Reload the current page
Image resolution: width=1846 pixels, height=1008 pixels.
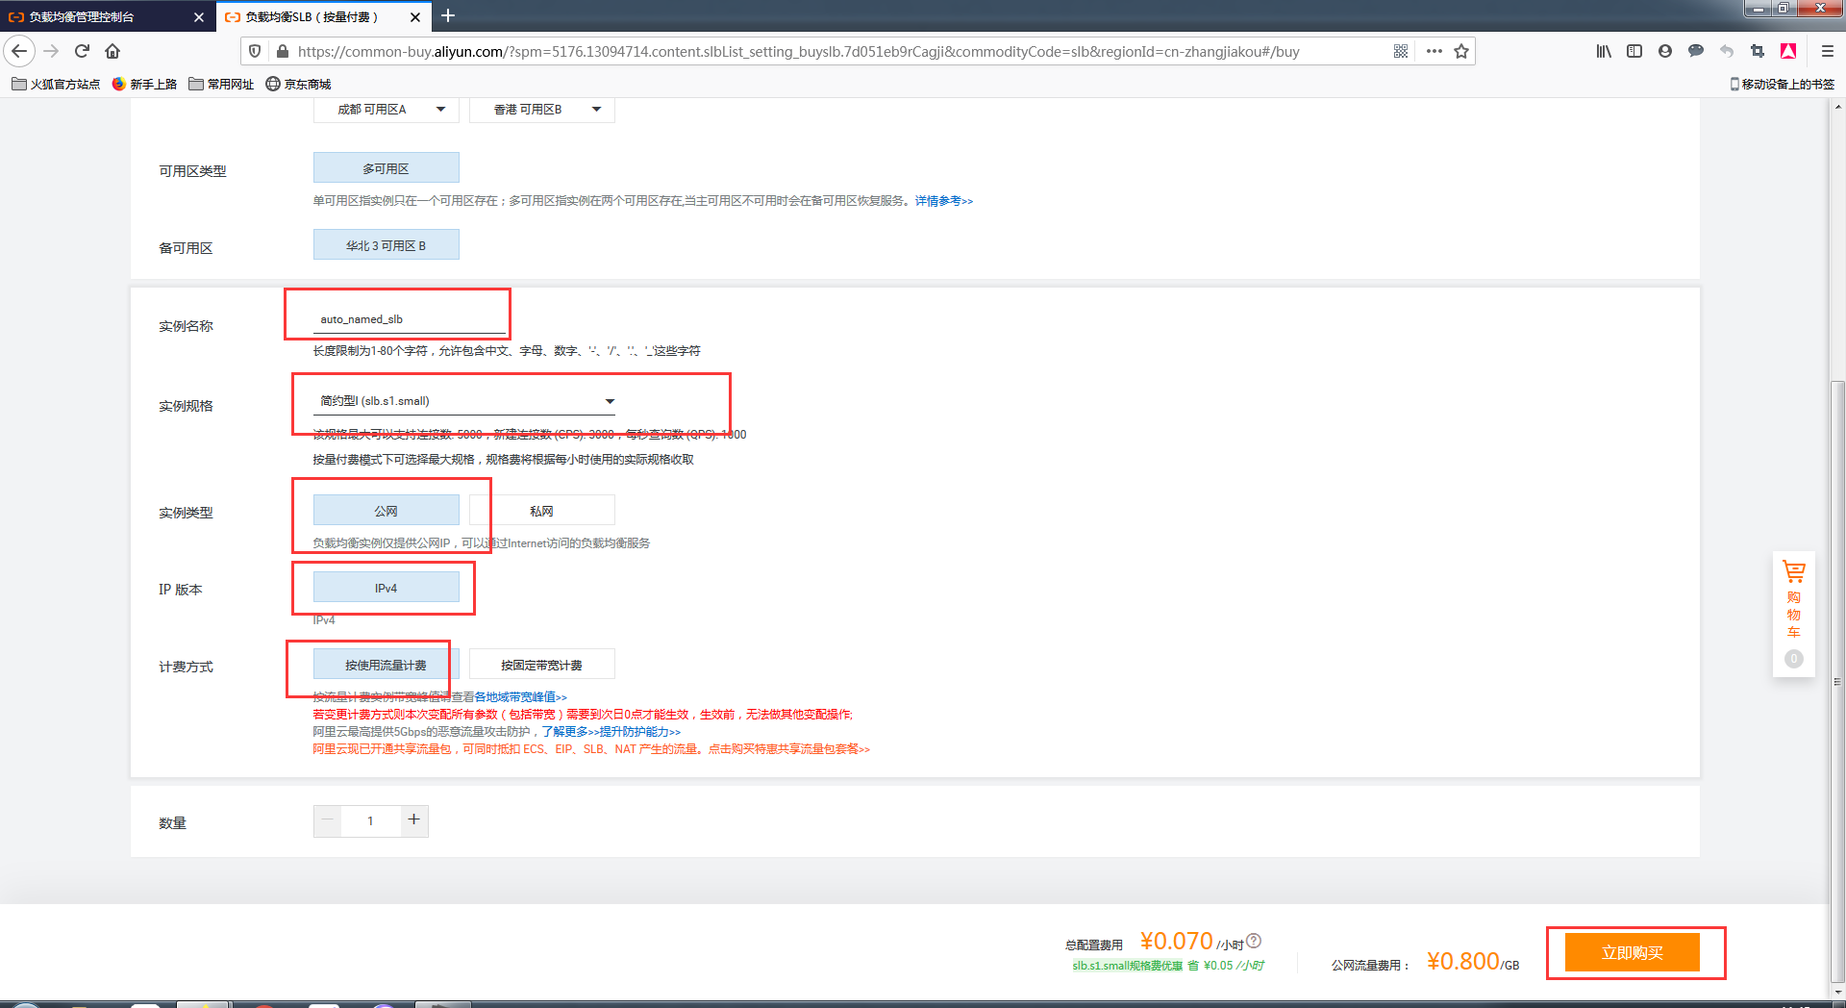click(x=81, y=51)
